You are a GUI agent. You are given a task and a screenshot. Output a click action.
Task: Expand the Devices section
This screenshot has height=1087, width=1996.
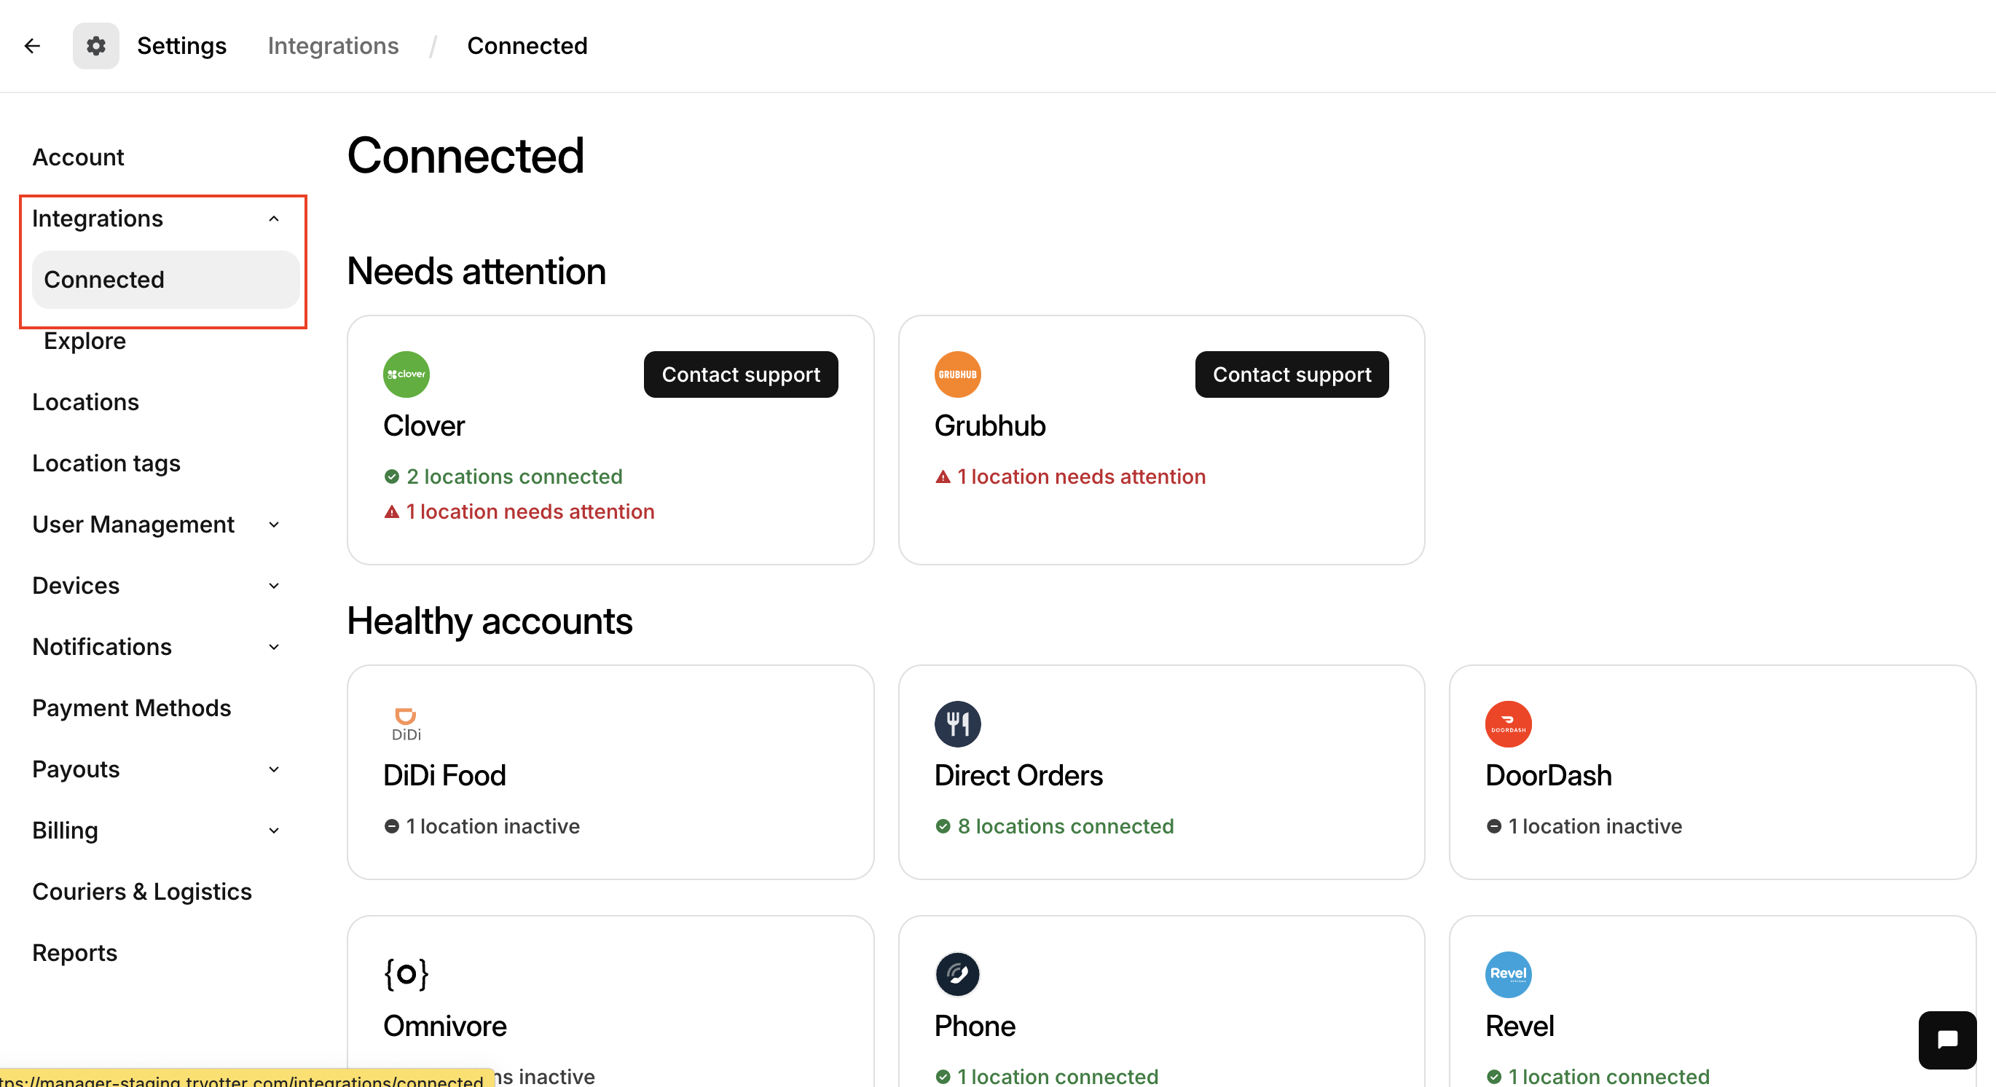coord(273,586)
